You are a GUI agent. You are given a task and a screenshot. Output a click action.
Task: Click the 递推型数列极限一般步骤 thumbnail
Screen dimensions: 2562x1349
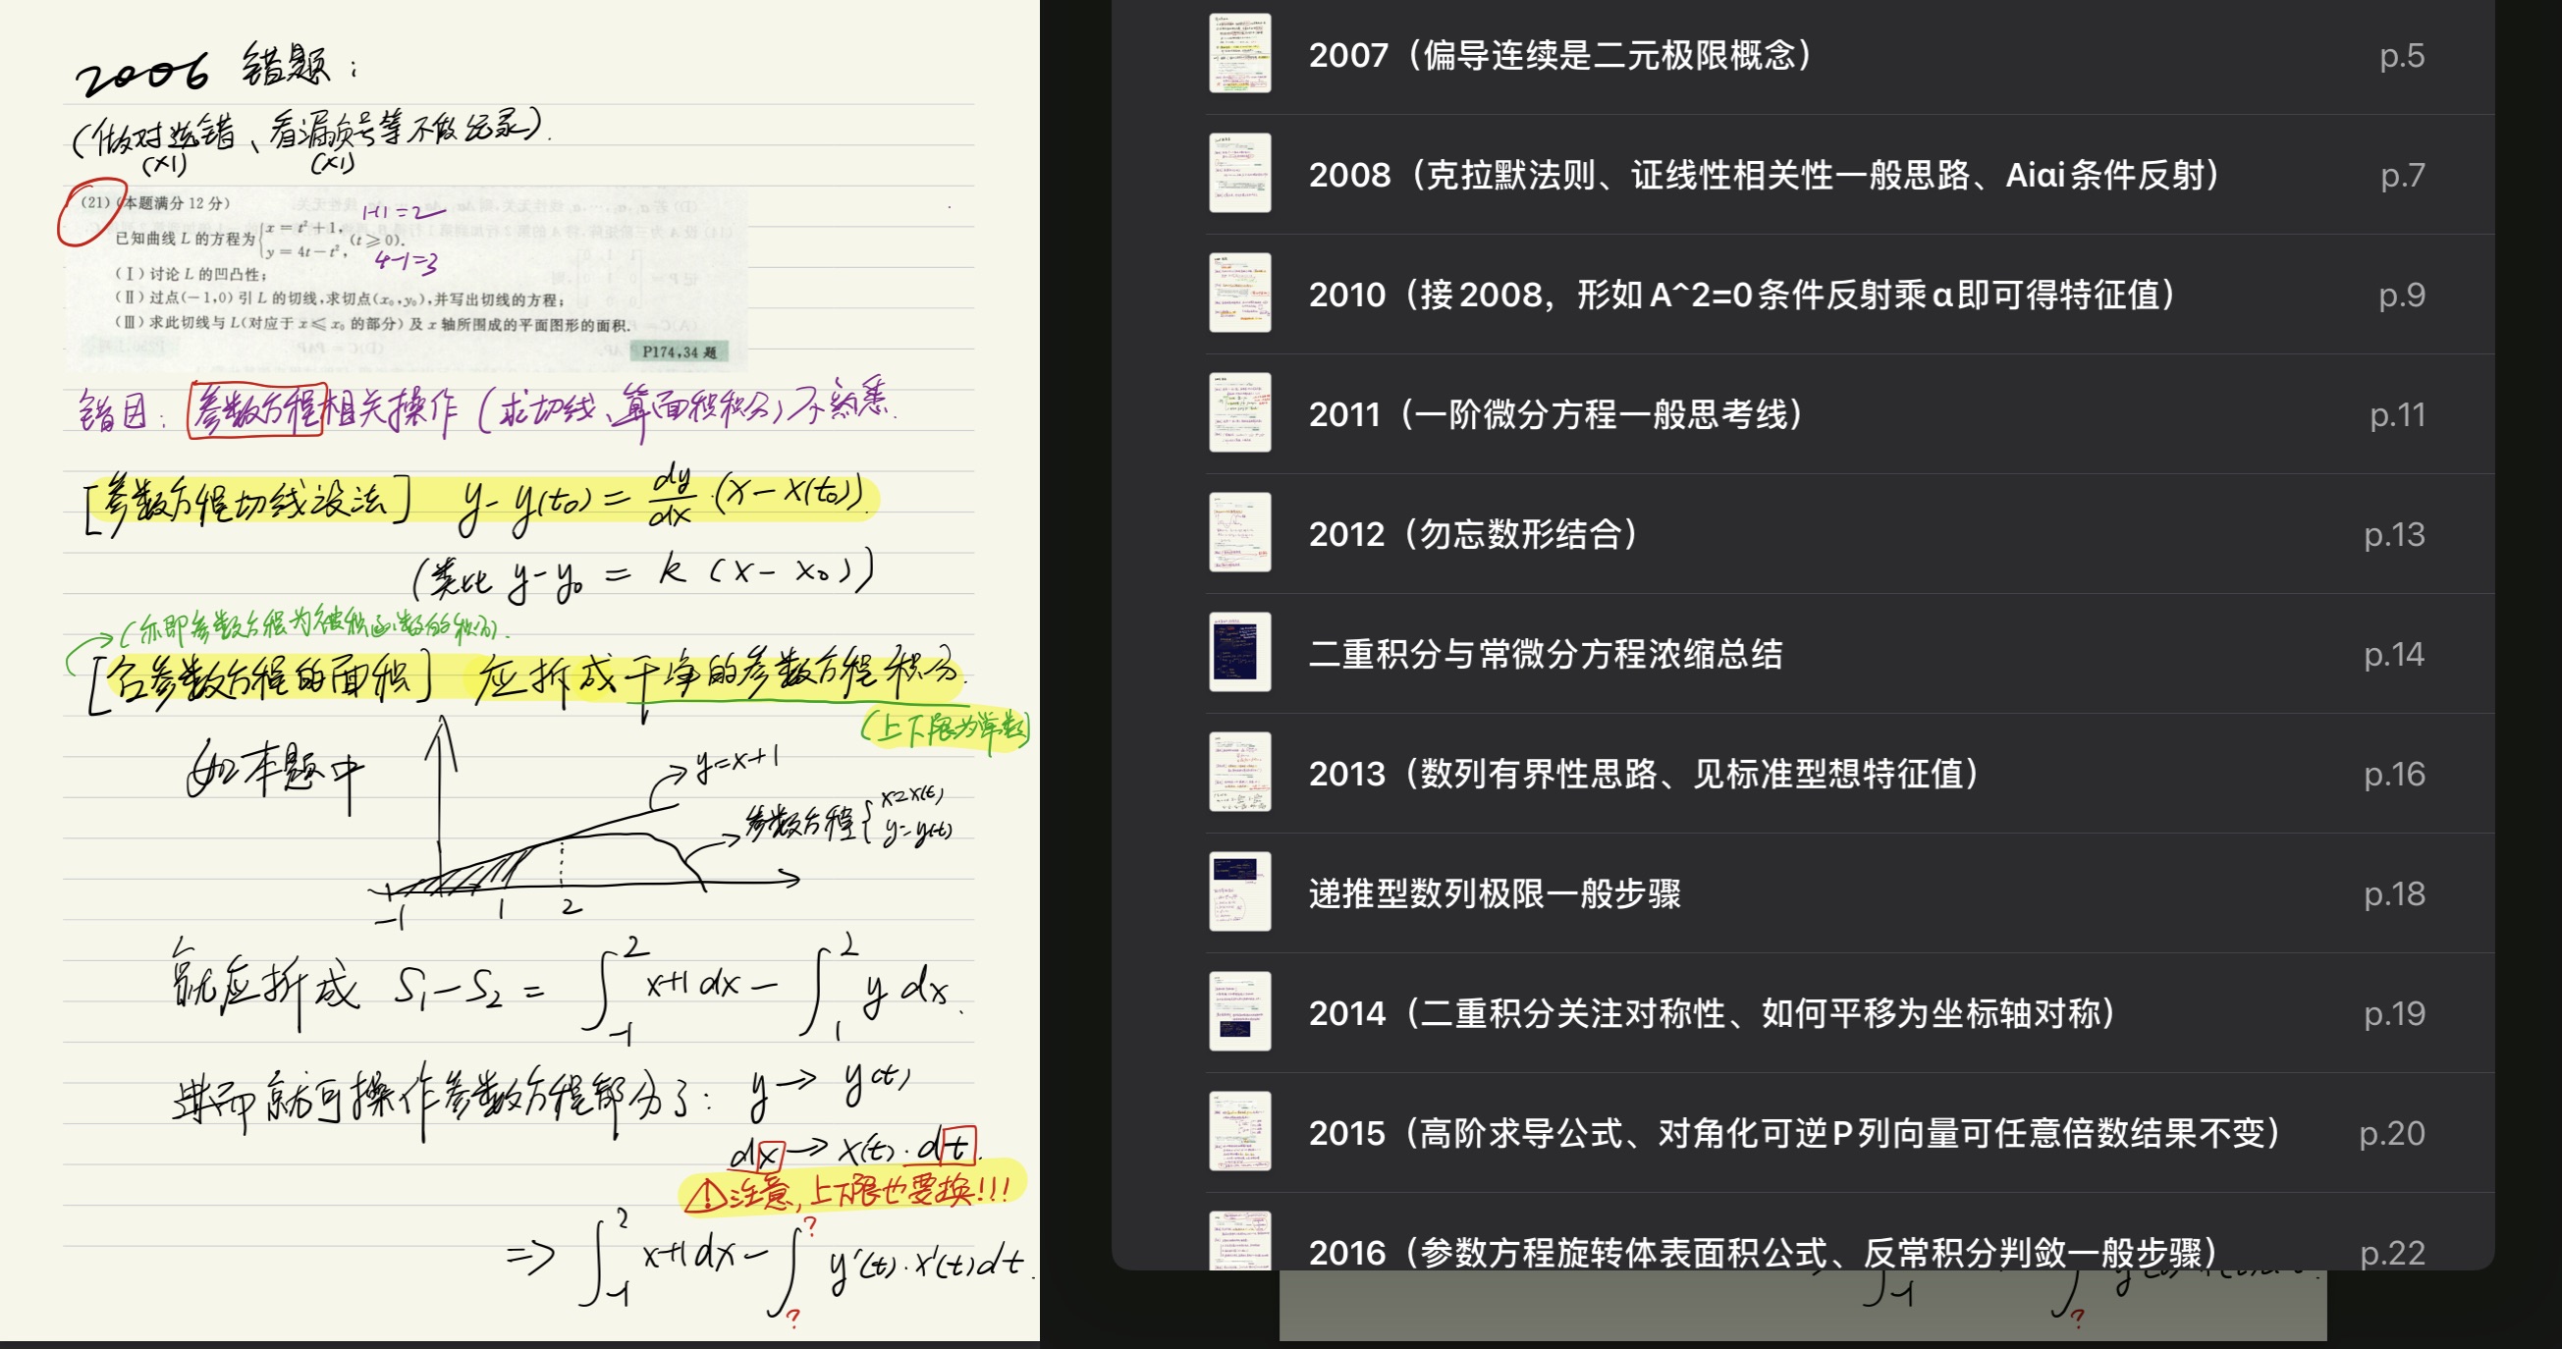(x=1239, y=891)
